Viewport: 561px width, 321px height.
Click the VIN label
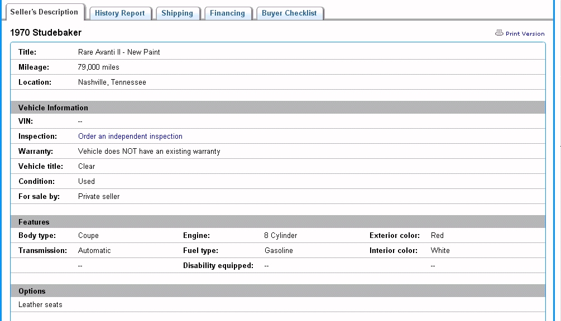(x=26, y=121)
